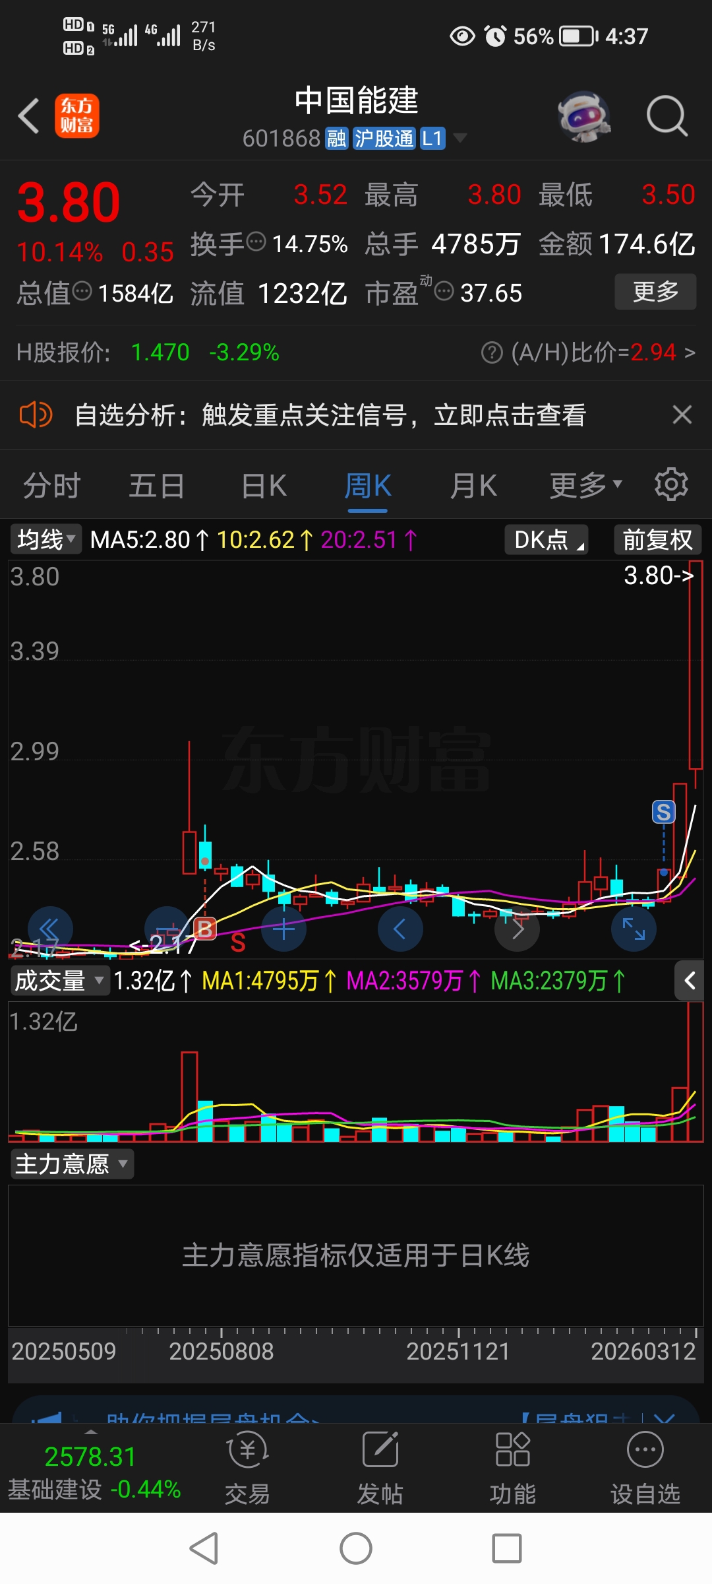Expand the bottom index panel arrow

[91, 1432]
